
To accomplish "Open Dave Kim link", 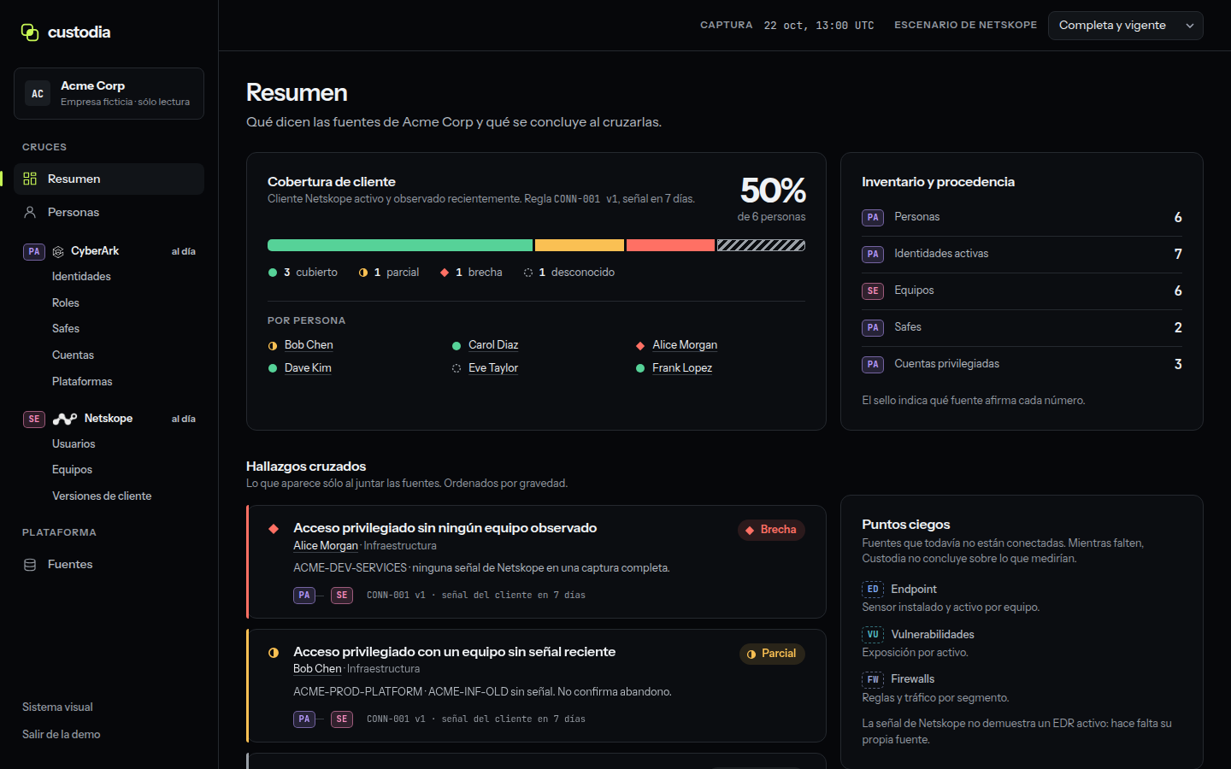I will [x=308, y=368].
